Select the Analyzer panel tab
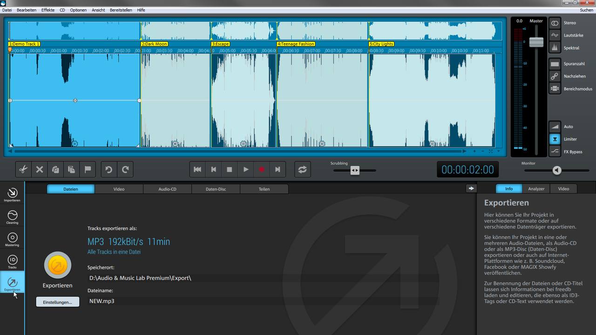The height and width of the screenshot is (335, 596). [536, 188]
